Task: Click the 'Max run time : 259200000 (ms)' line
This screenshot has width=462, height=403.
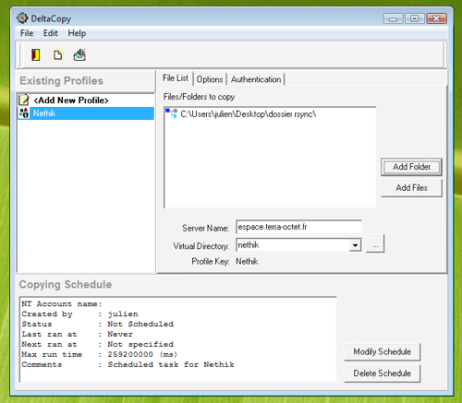Action: click(100, 354)
